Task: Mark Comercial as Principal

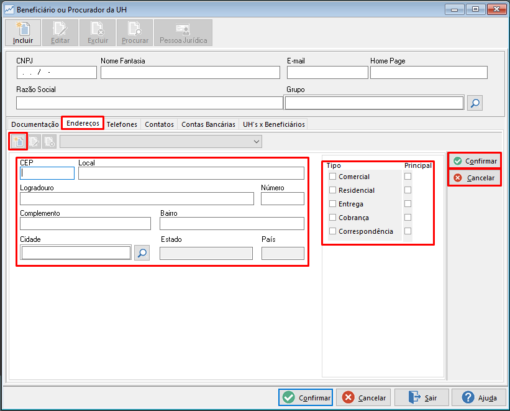Action: 408,177
